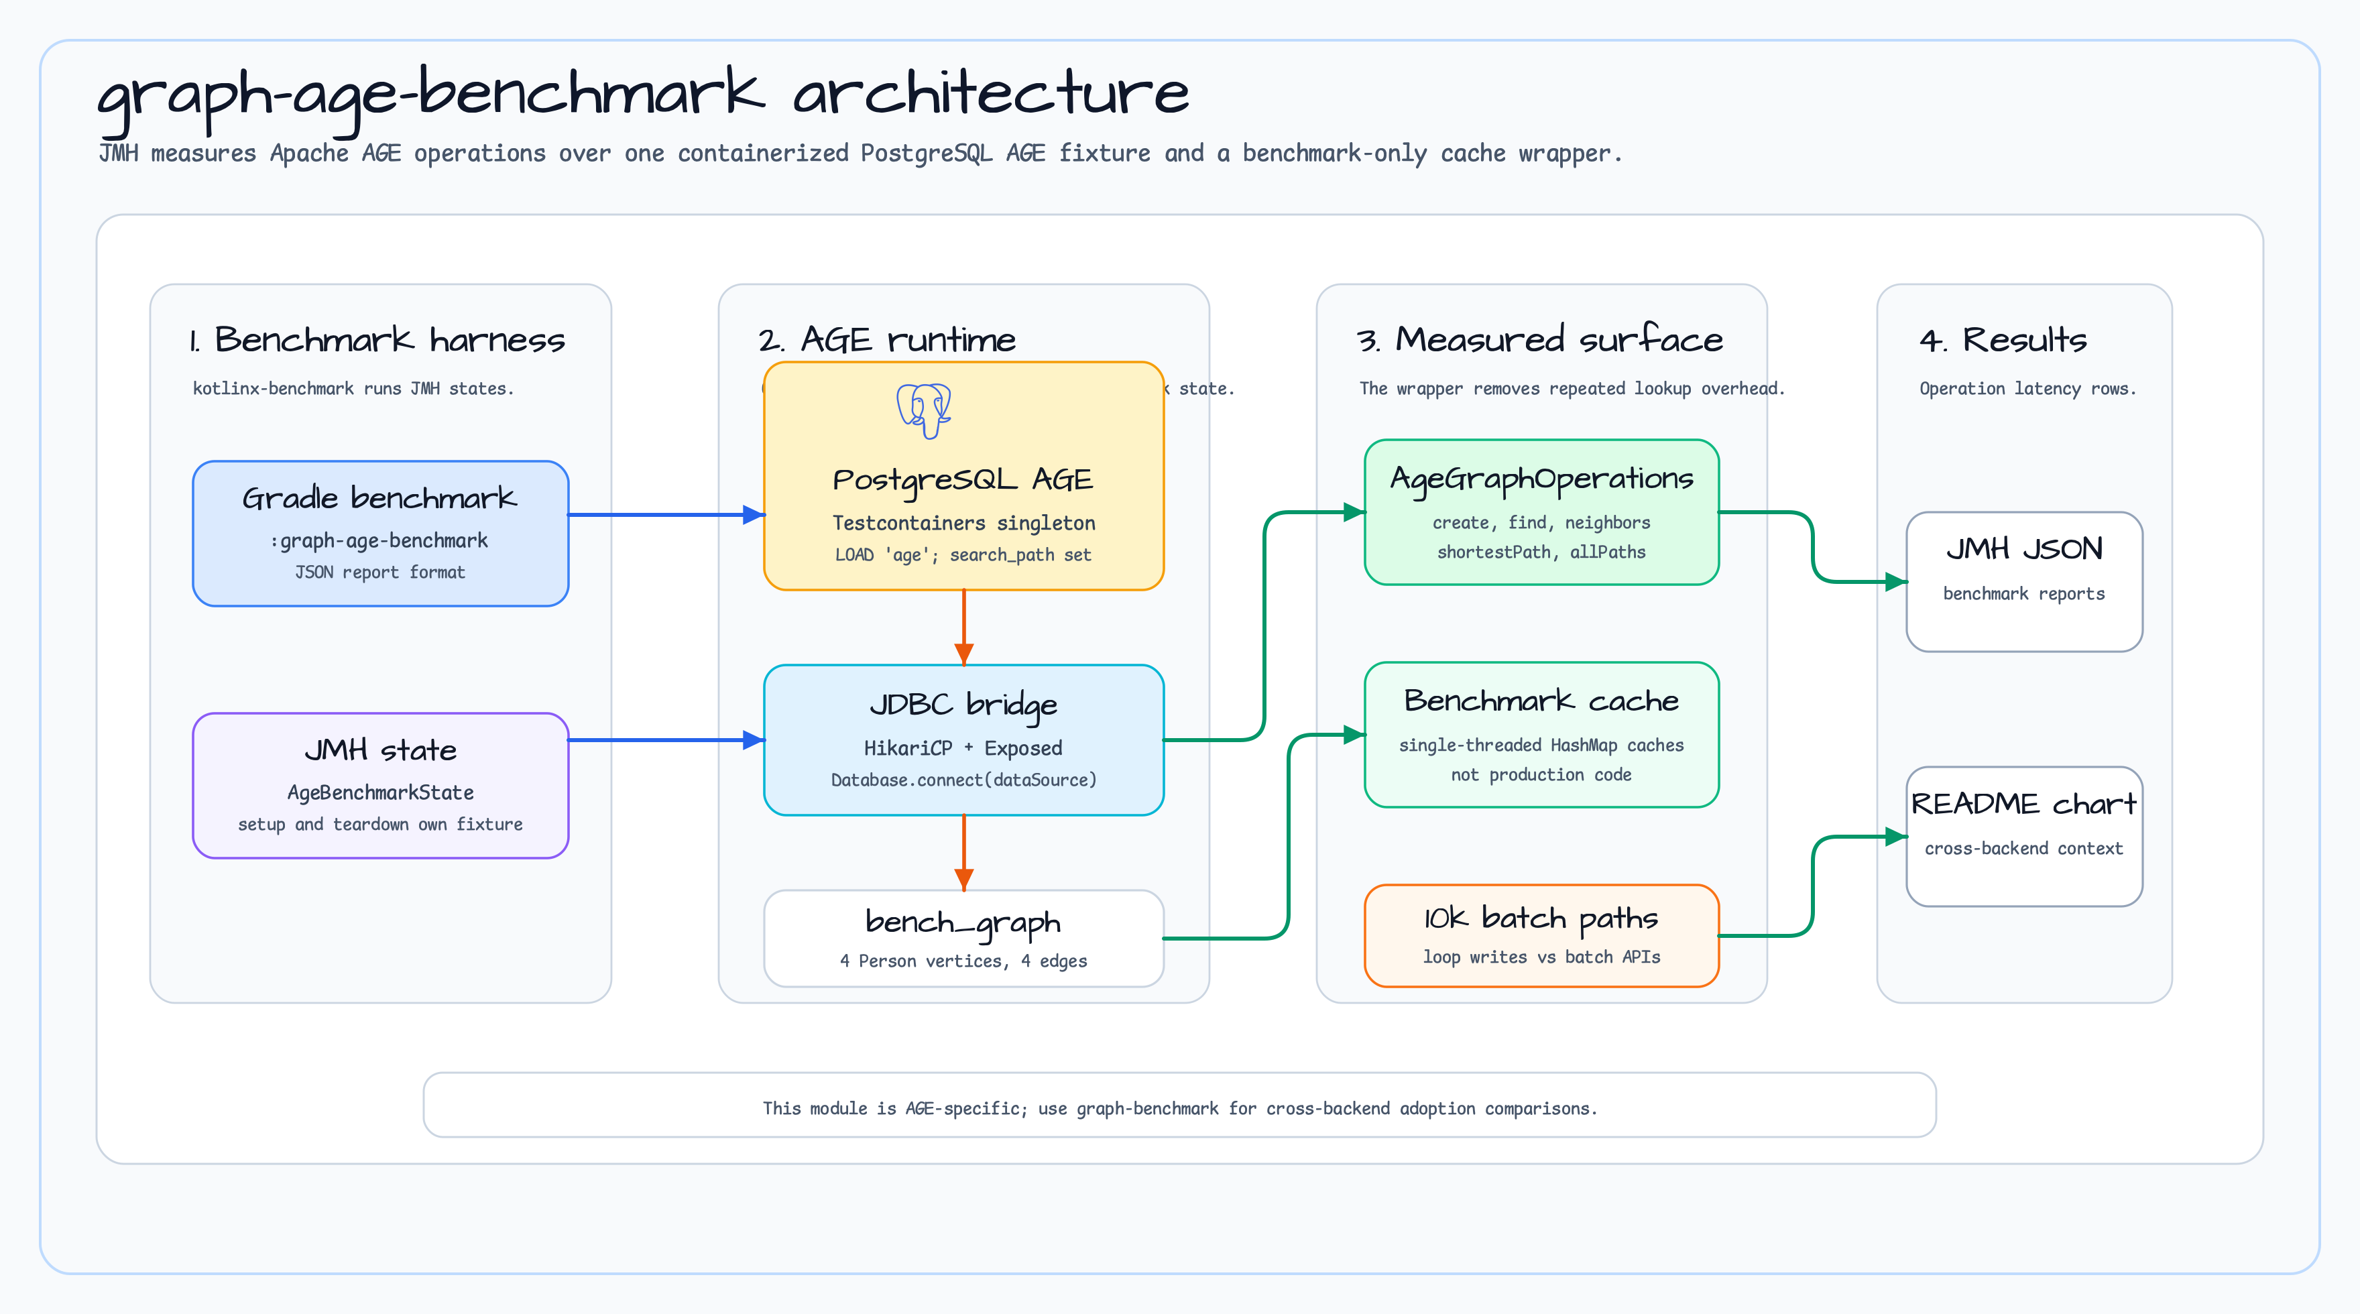2360x1314 pixels.
Task: Click the AgeGraphOperations node
Action: [x=1541, y=512]
